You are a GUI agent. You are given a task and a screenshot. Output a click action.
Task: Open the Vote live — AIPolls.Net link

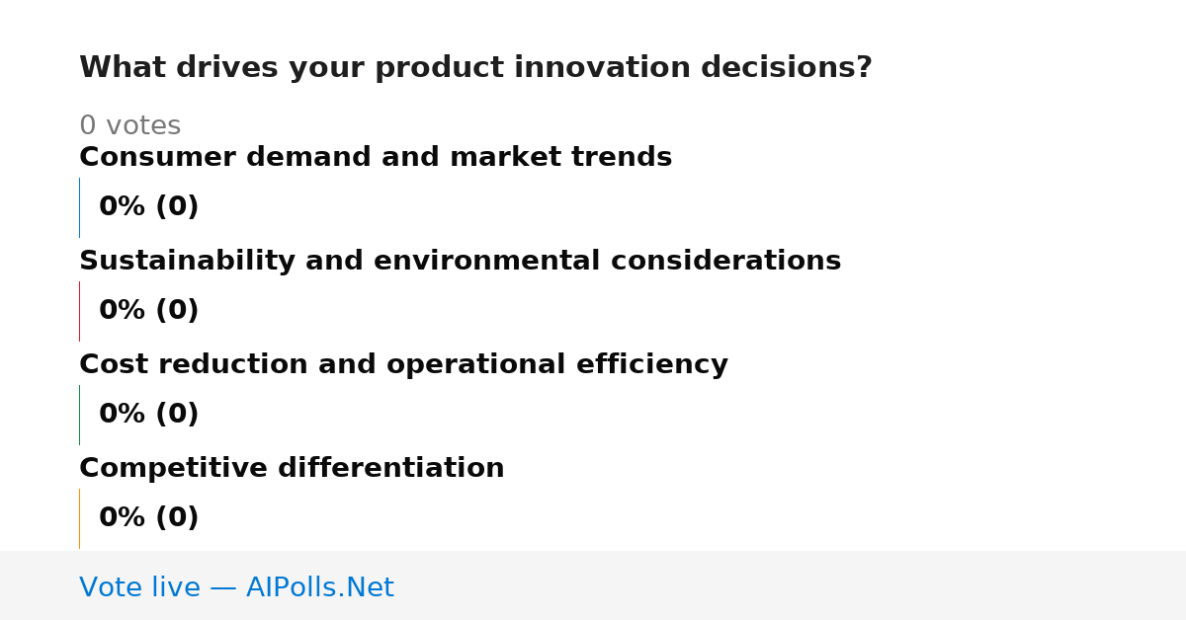pyautogui.click(x=236, y=587)
